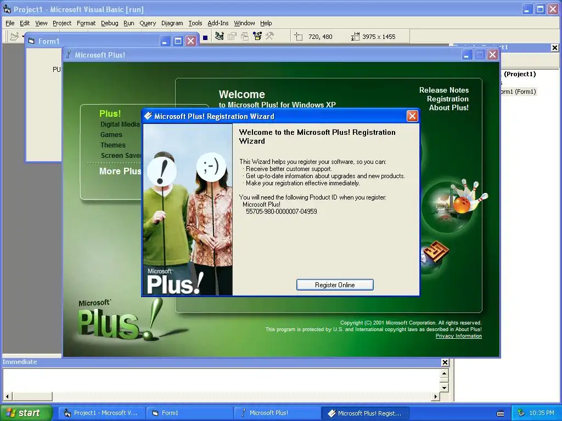Select Games in the Plus! side menu

[x=111, y=135]
